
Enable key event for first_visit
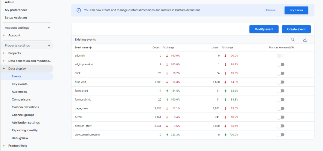coord(281,82)
